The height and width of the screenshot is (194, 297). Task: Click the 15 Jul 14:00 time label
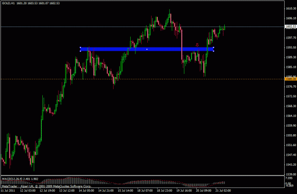[125, 191]
